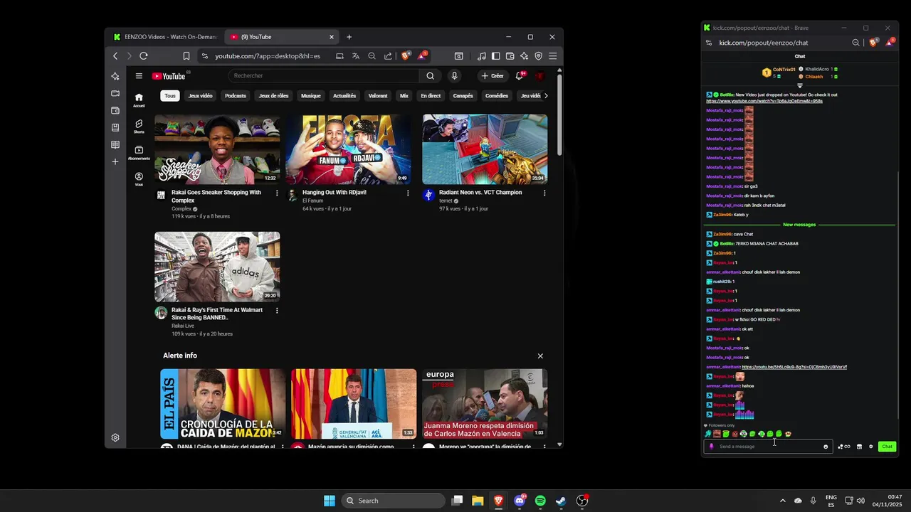Viewport: 911px width, 512px height.
Task: Open YouTube notifications bell
Action: tap(520, 76)
